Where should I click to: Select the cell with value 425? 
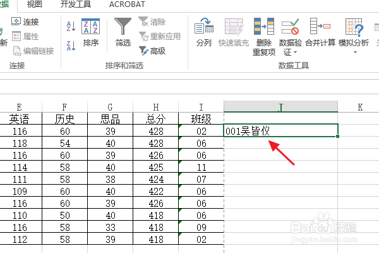(156, 167)
